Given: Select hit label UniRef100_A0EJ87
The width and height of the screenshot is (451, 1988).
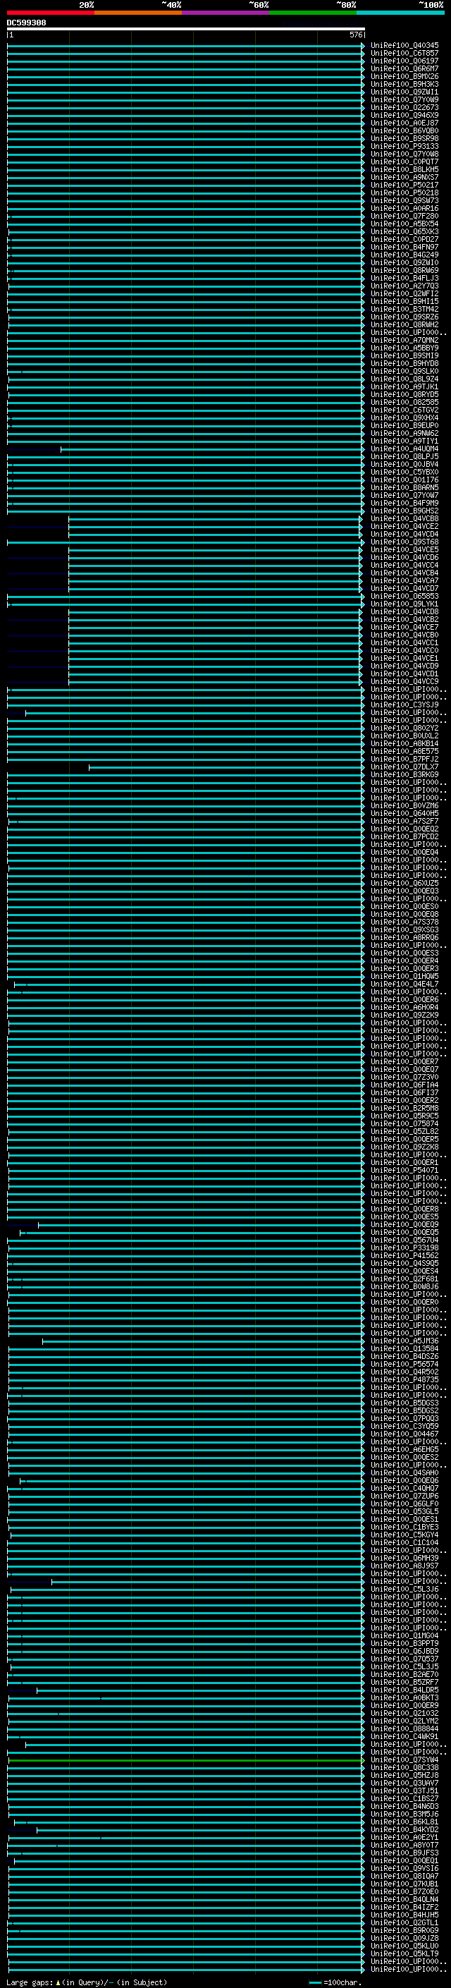Looking at the screenshot, I should coord(404,123).
